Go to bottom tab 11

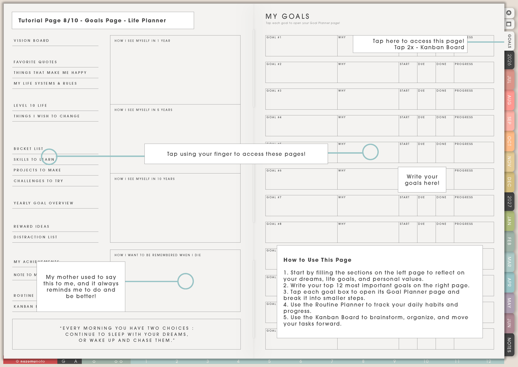tap(457, 361)
